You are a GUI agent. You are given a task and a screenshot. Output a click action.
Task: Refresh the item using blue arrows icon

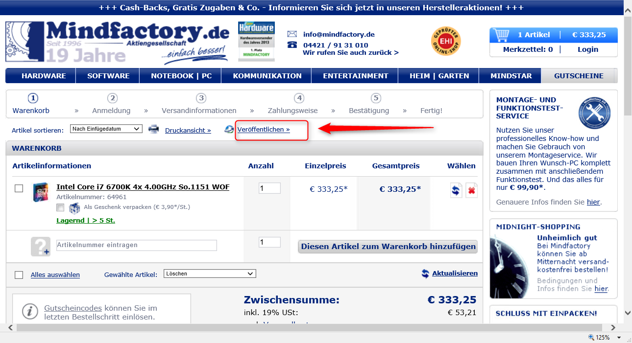456,190
